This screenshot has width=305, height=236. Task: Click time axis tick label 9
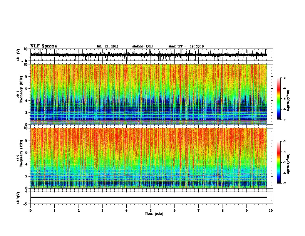[246, 211]
